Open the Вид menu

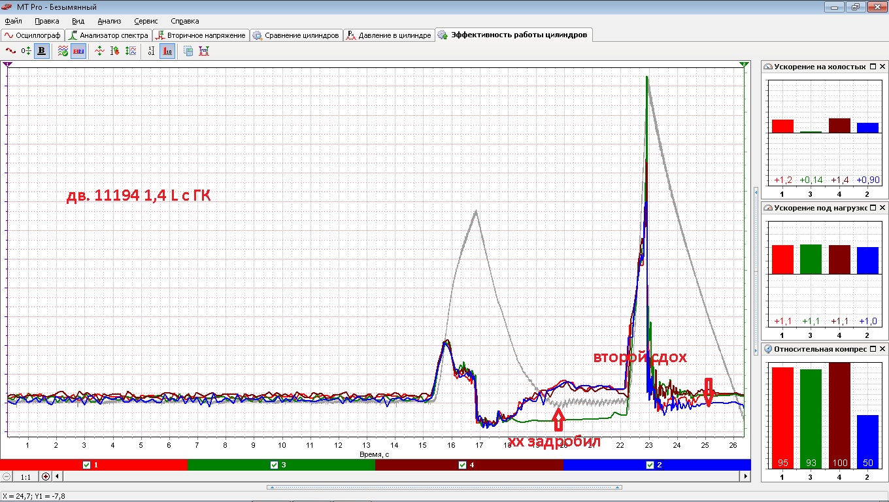(x=78, y=21)
